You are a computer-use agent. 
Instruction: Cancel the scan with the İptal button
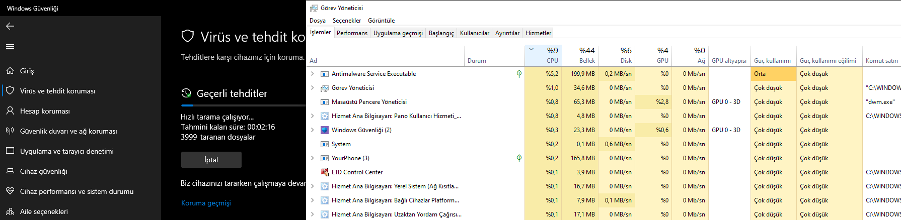click(211, 160)
